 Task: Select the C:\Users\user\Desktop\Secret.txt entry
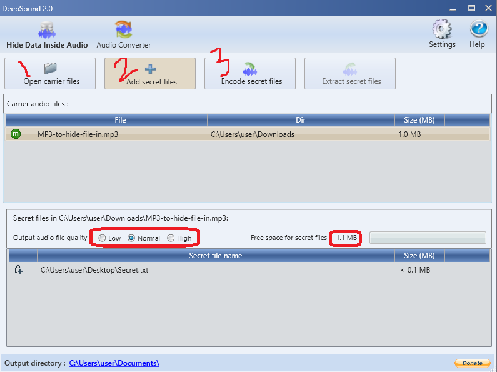pos(94,270)
